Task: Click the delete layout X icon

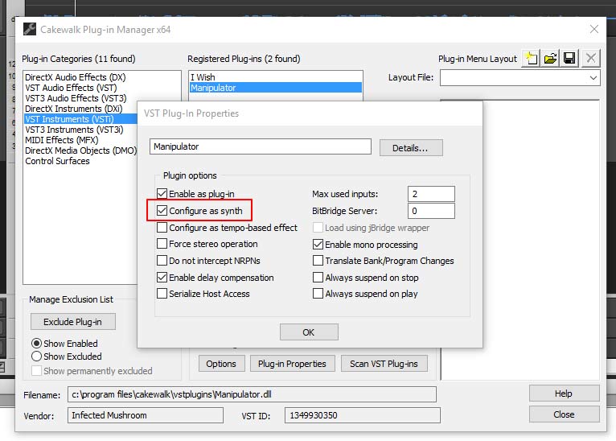Action: pos(591,58)
